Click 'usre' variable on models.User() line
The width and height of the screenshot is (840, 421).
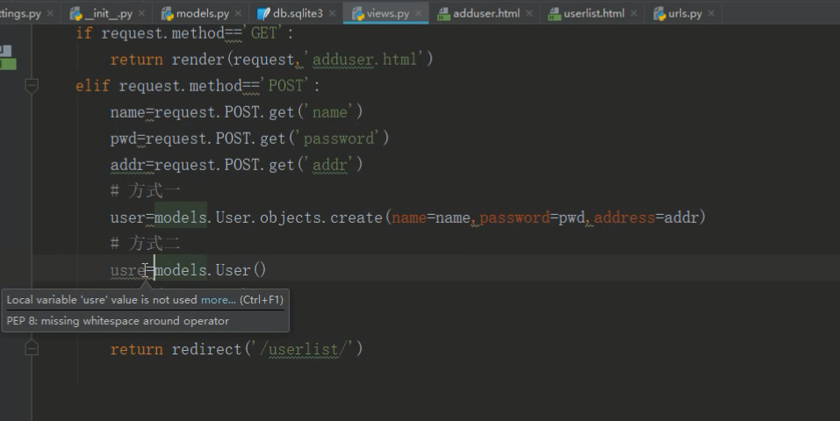click(127, 270)
